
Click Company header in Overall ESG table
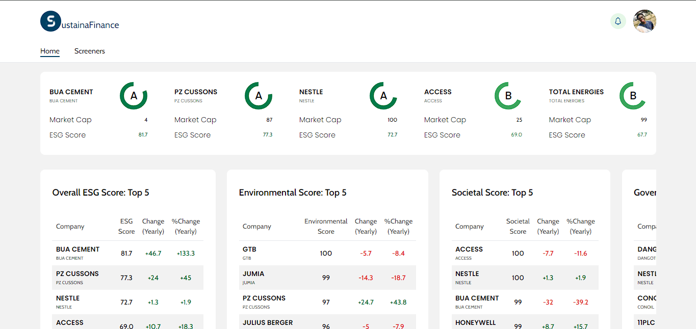click(x=70, y=227)
